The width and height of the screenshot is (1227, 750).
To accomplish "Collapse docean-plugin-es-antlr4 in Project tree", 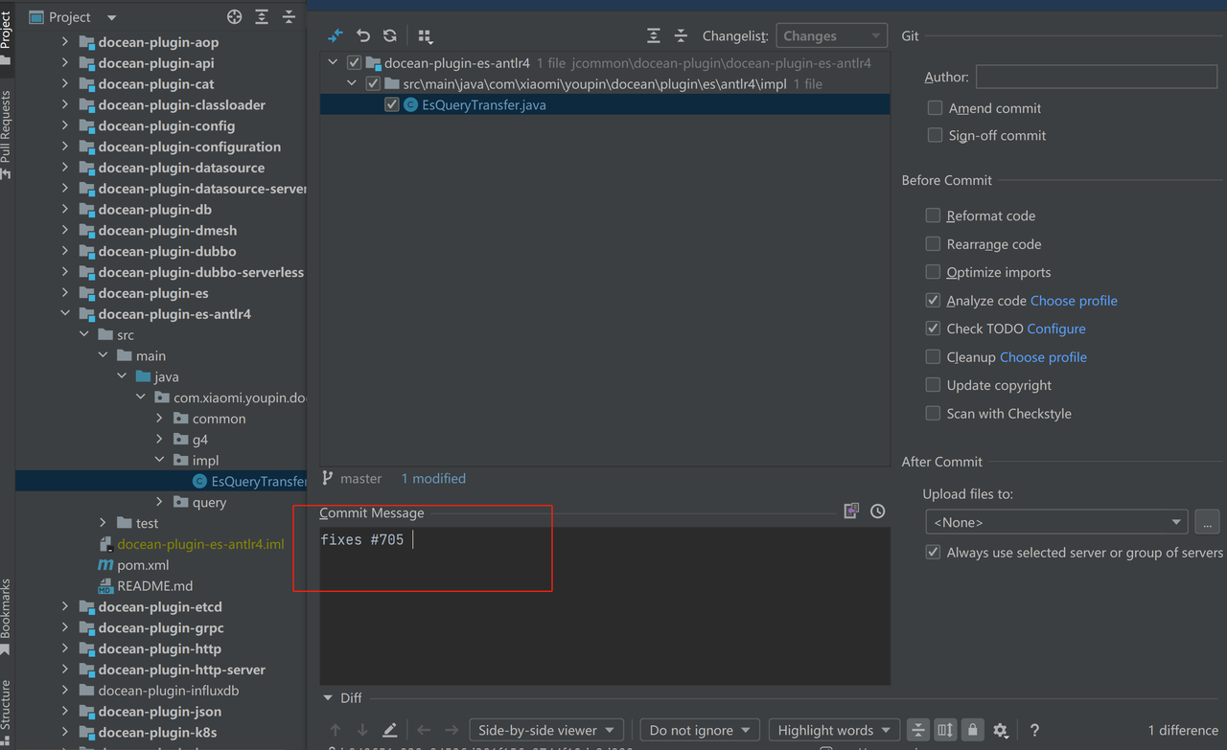I will coord(65,314).
